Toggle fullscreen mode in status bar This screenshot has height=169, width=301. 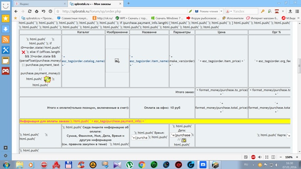tap(267, 157)
